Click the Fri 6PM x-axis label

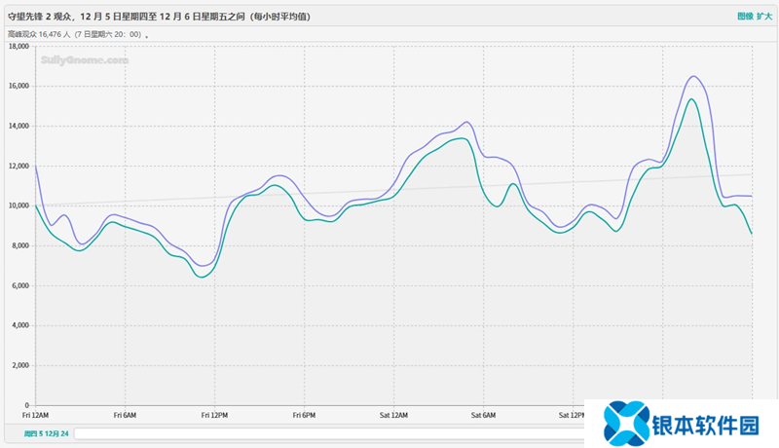click(304, 415)
